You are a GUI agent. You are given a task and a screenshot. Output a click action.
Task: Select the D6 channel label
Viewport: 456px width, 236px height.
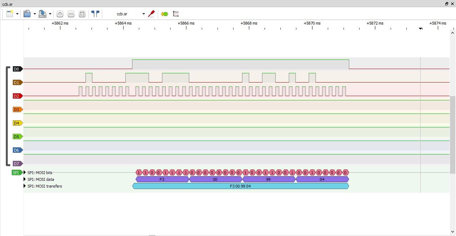tap(17, 150)
